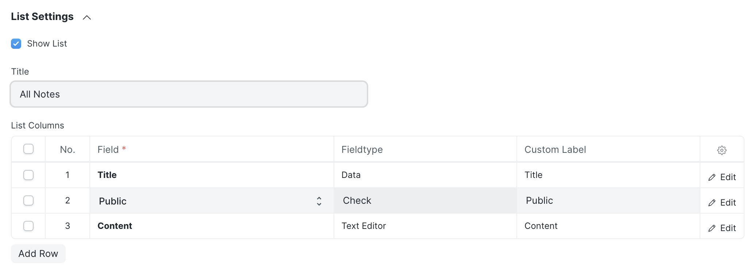Click the Custom Label cell reading Public
The height and width of the screenshot is (270, 754).
(x=608, y=200)
